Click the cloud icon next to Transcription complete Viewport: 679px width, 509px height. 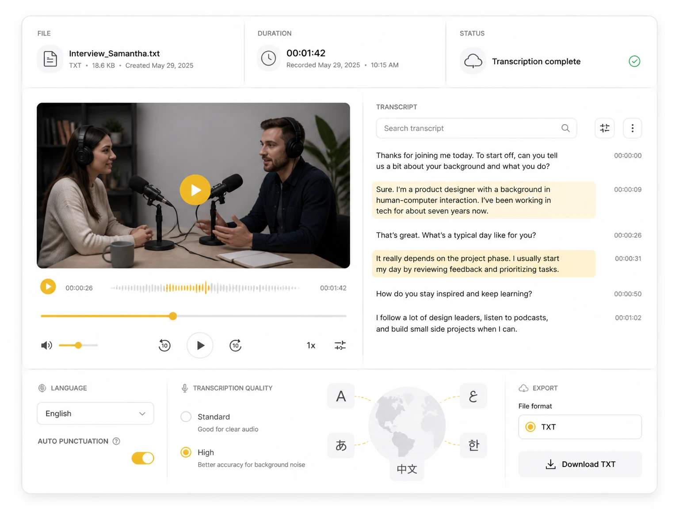[x=473, y=61]
